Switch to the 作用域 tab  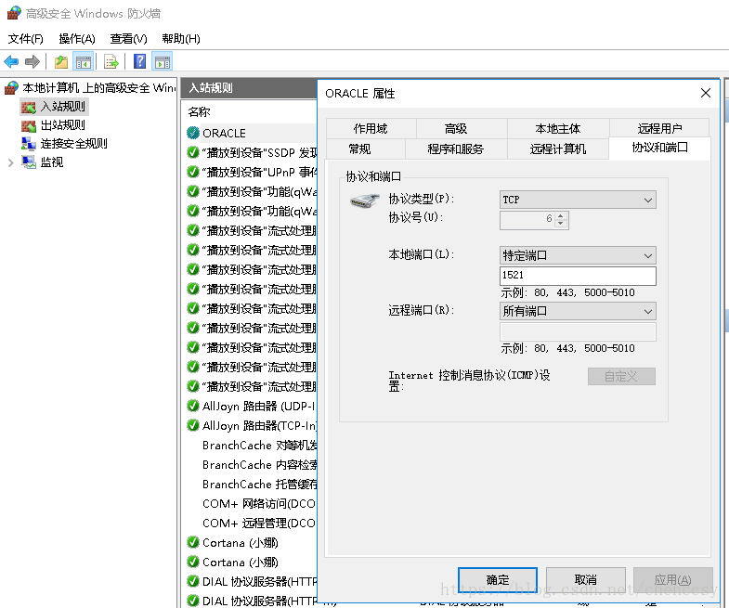[x=370, y=129]
